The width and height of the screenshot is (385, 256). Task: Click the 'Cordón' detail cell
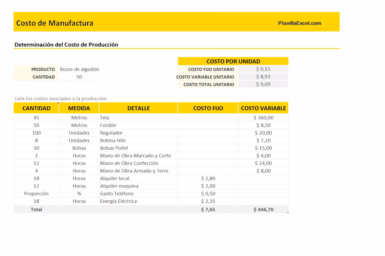139,125
